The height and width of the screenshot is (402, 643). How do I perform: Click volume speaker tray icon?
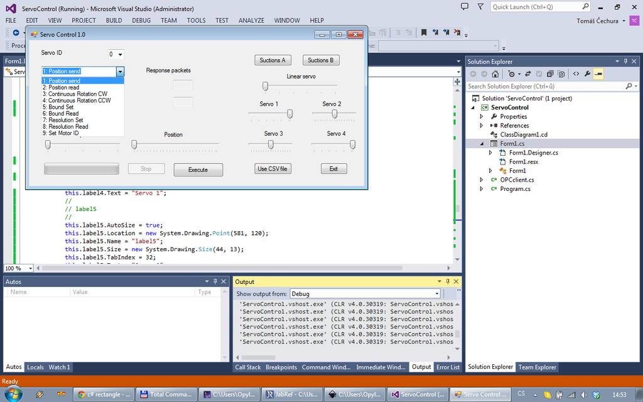584,394
